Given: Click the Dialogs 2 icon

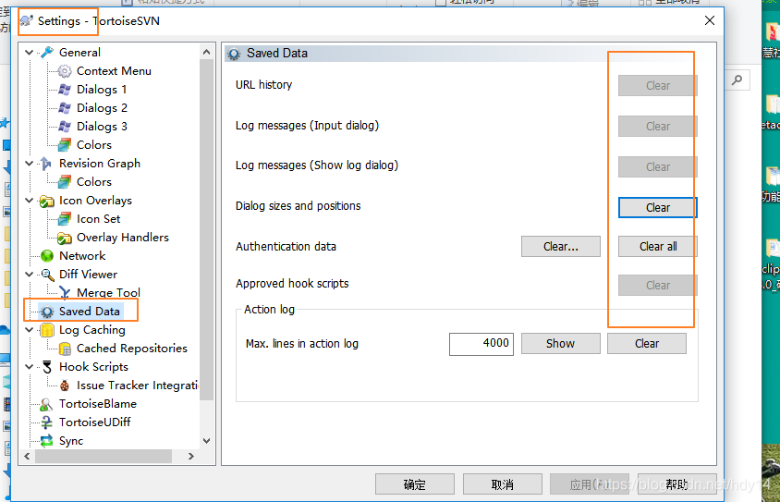Looking at the screenshot, I should coord(65,108).
